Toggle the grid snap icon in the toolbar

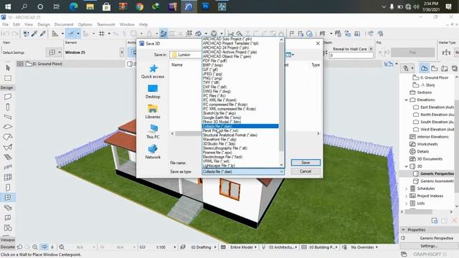102,34
